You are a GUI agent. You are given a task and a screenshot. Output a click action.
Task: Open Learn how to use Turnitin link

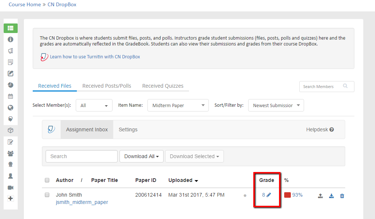pyautogui.click(x=95, y=57)
